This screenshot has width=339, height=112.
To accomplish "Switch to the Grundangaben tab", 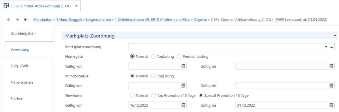I will 23,33.
